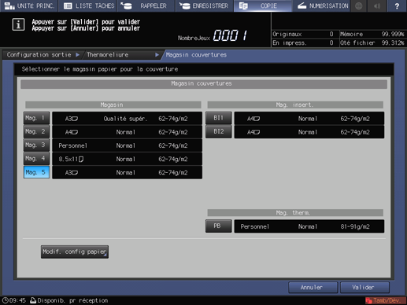407x305 pixels.
Task: Select Mag. 3 tray
Action: pyautogui.click(x=36, y=145)
